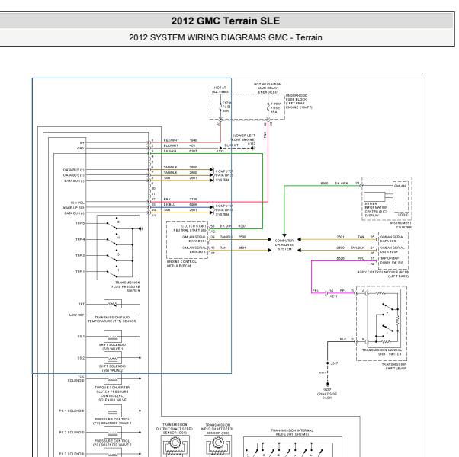Click the 'BLK/WHT' wire label at pin 2
Viewport: 459px width, 457px height.
coord(171,145)
